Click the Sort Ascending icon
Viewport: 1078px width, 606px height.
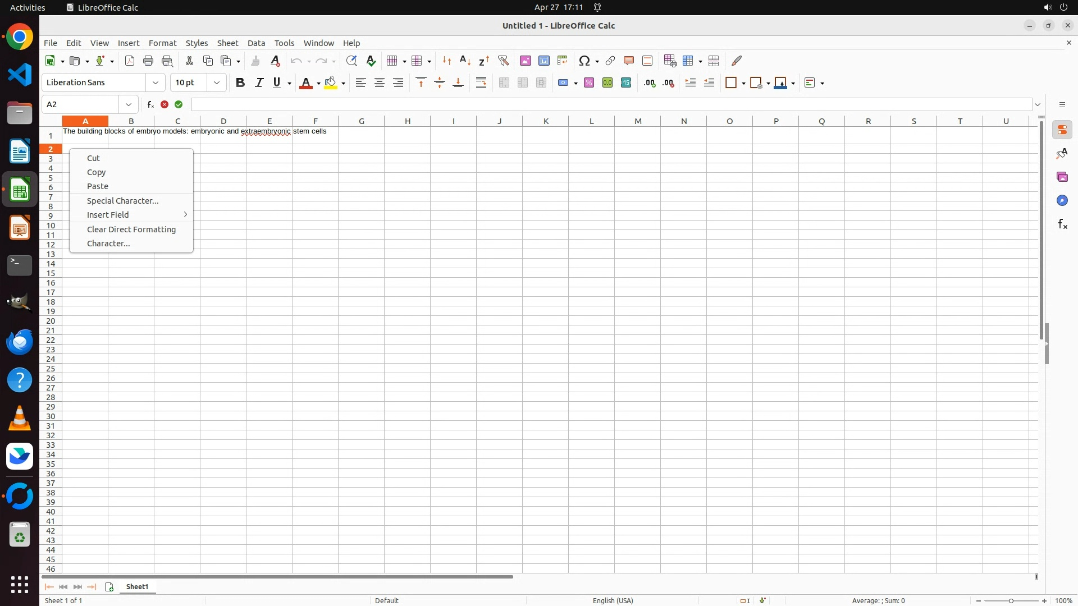465,61
